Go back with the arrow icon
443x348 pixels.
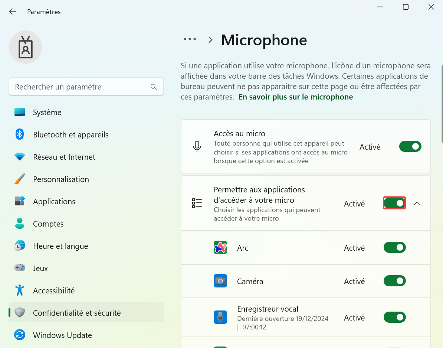coord(13,12)
